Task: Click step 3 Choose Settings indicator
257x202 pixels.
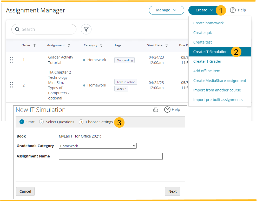Action: (97, 122)
